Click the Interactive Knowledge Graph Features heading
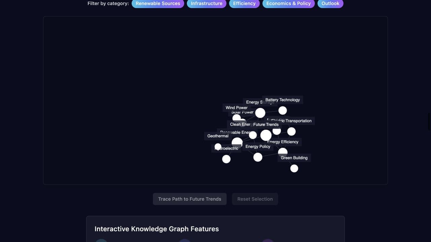The height and width of the screenshot is (242, 431). tap(157, 229)
